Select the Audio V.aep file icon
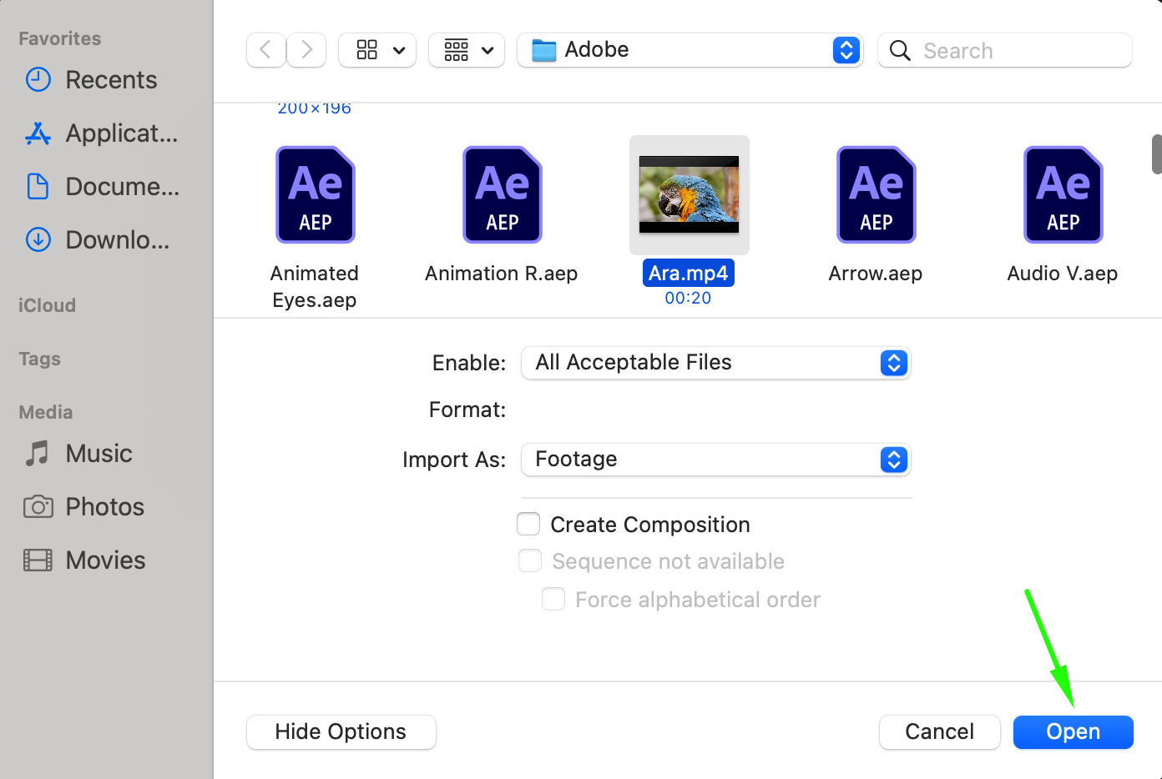This screenshot has height=779, width=1162. coord(1063,194)
